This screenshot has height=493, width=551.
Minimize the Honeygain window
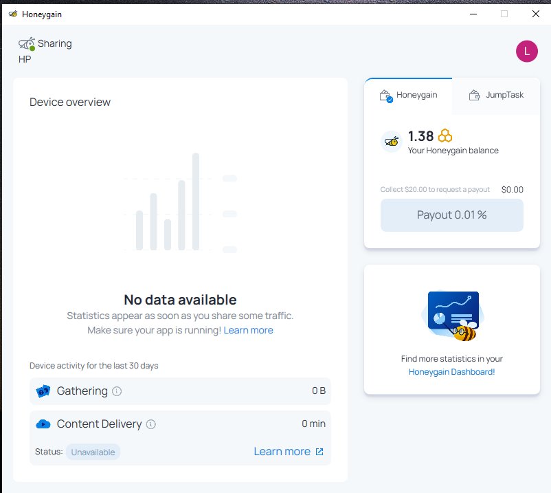473,14
